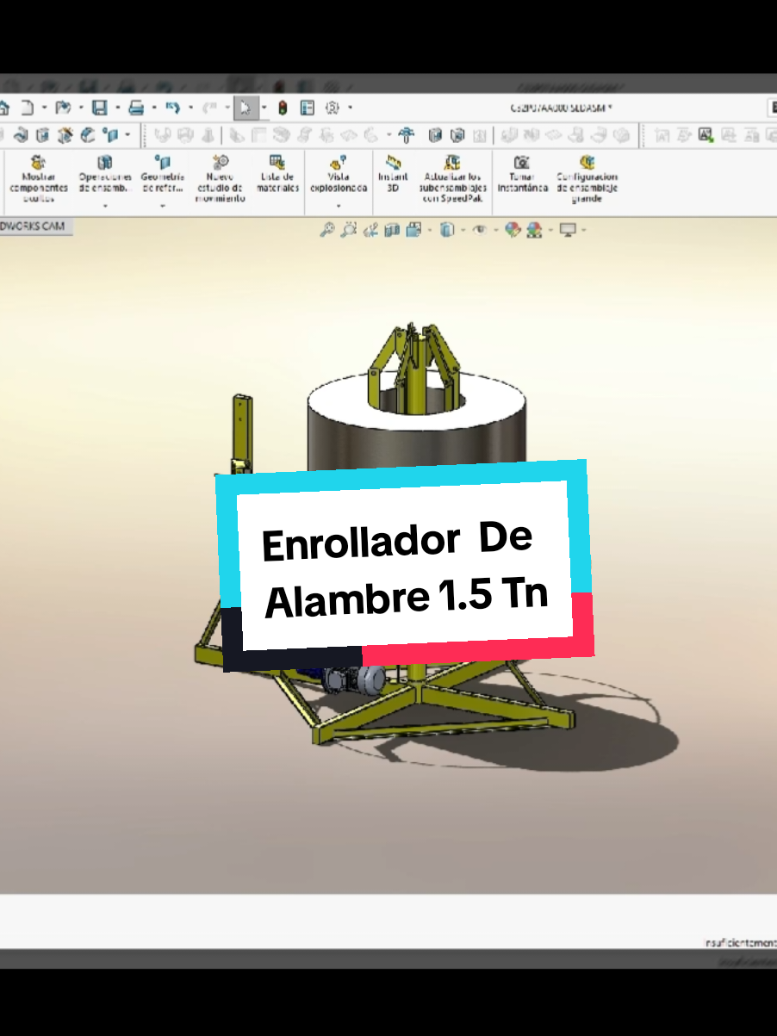
Task: Click Tomar instantánea camera icon
Action: pyautogui.click(x=521, y=162)
